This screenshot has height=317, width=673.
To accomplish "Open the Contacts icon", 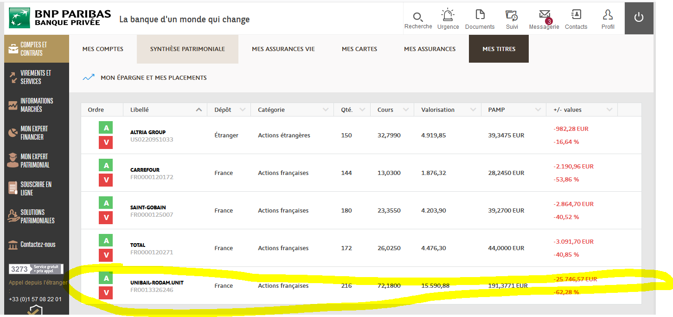I will [x=576, y=15].
